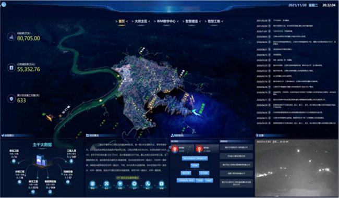Click the square operations icon ending EPC row
The width and height of the screenshot is (339, 198).
click(161, 184)
